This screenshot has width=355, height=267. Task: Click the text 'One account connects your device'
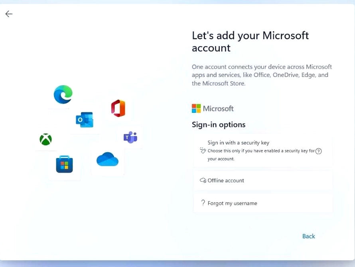(239, 67)
